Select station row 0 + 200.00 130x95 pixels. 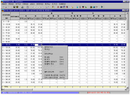click(6, 59)
